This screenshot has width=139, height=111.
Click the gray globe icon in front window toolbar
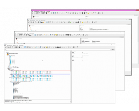pos(48,47)
